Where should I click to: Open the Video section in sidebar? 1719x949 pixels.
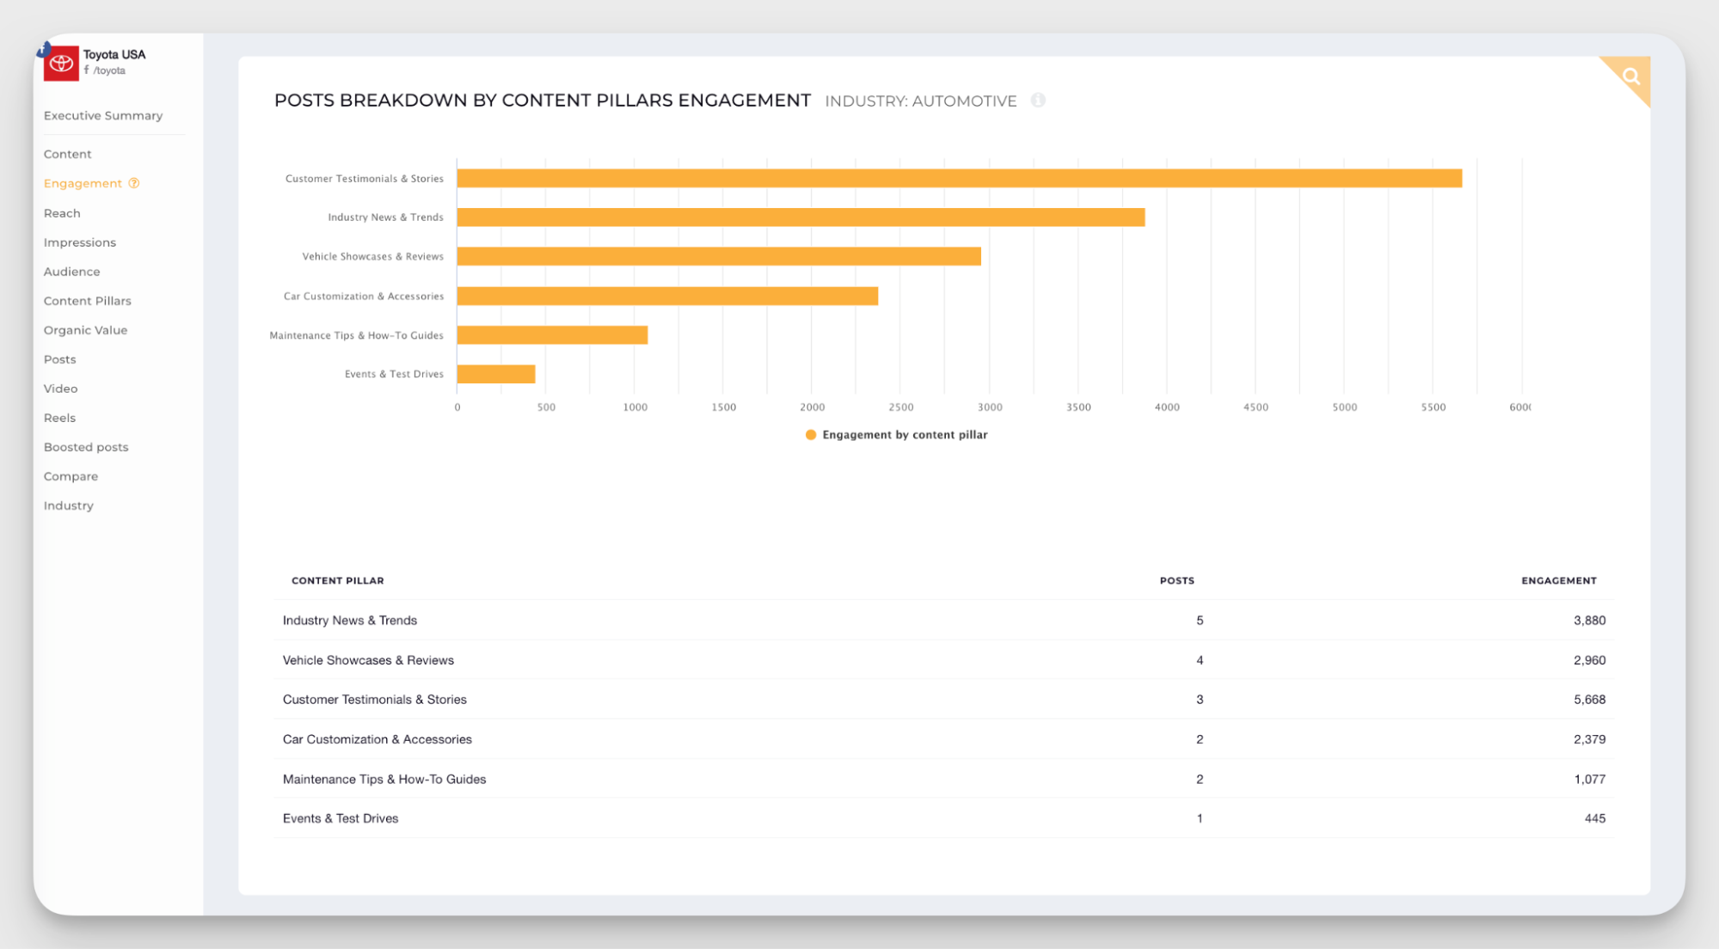[60, 388]
